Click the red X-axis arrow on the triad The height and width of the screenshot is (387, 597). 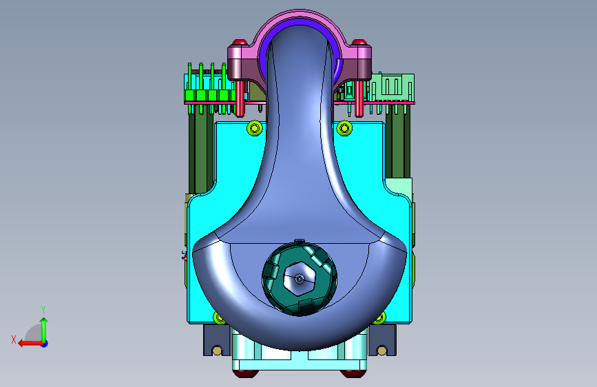coord(30,344)
